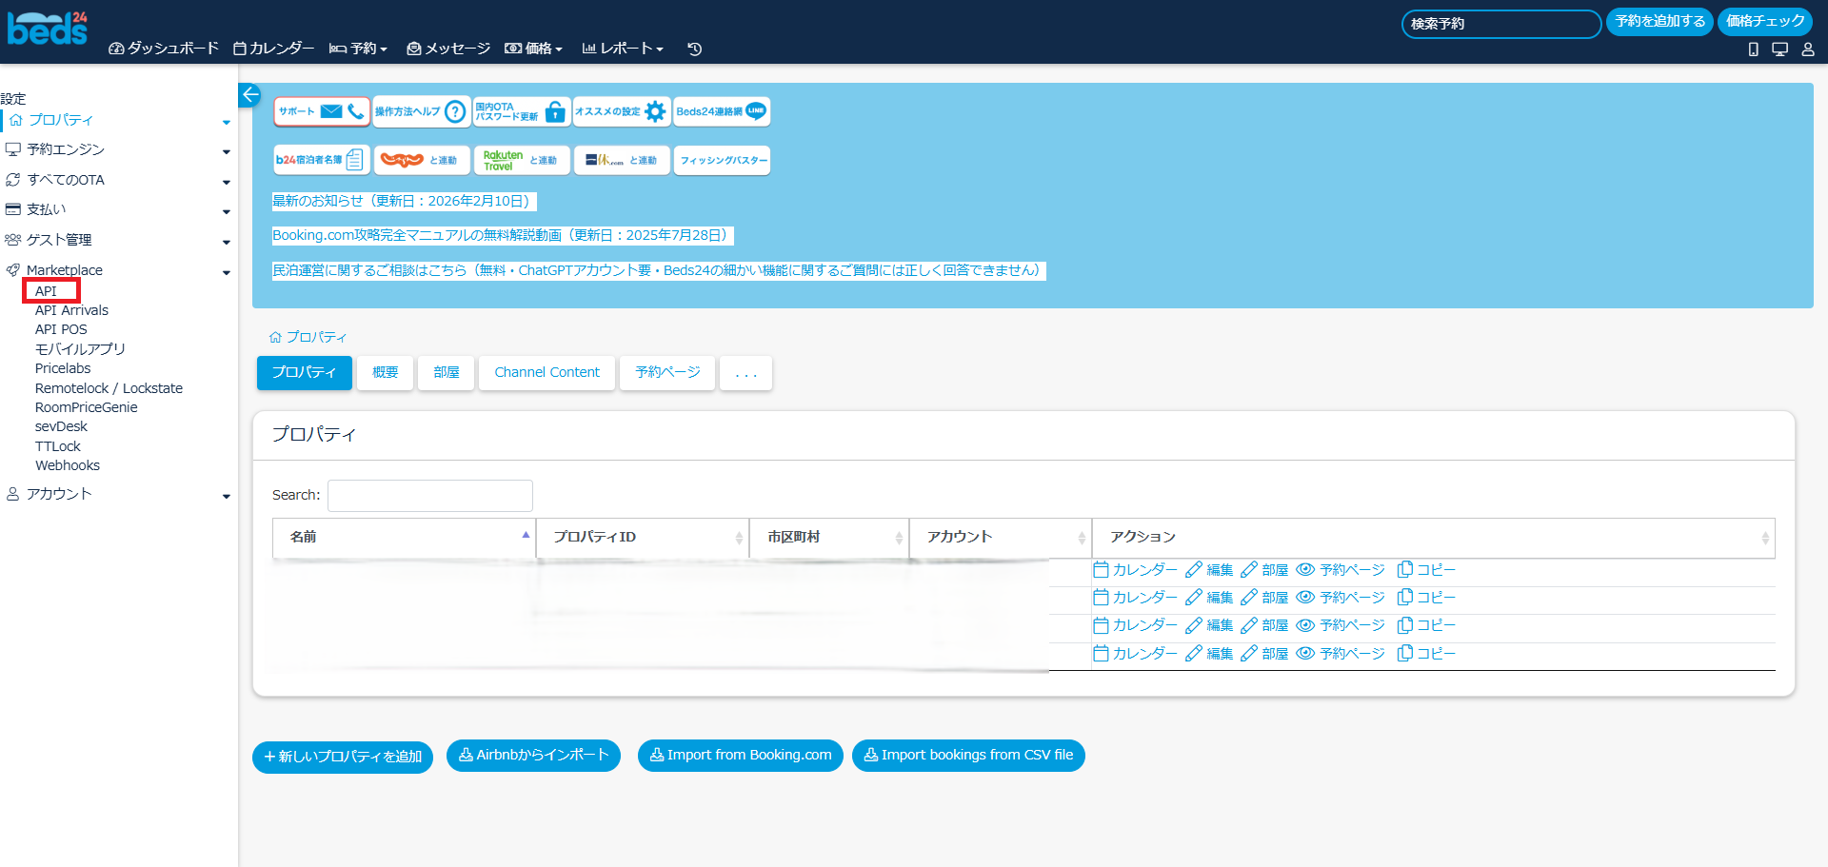Open 操作方法ヘルプ question mark banner
Viewport: 1828px width, 867px height.
tap(421, 111)
